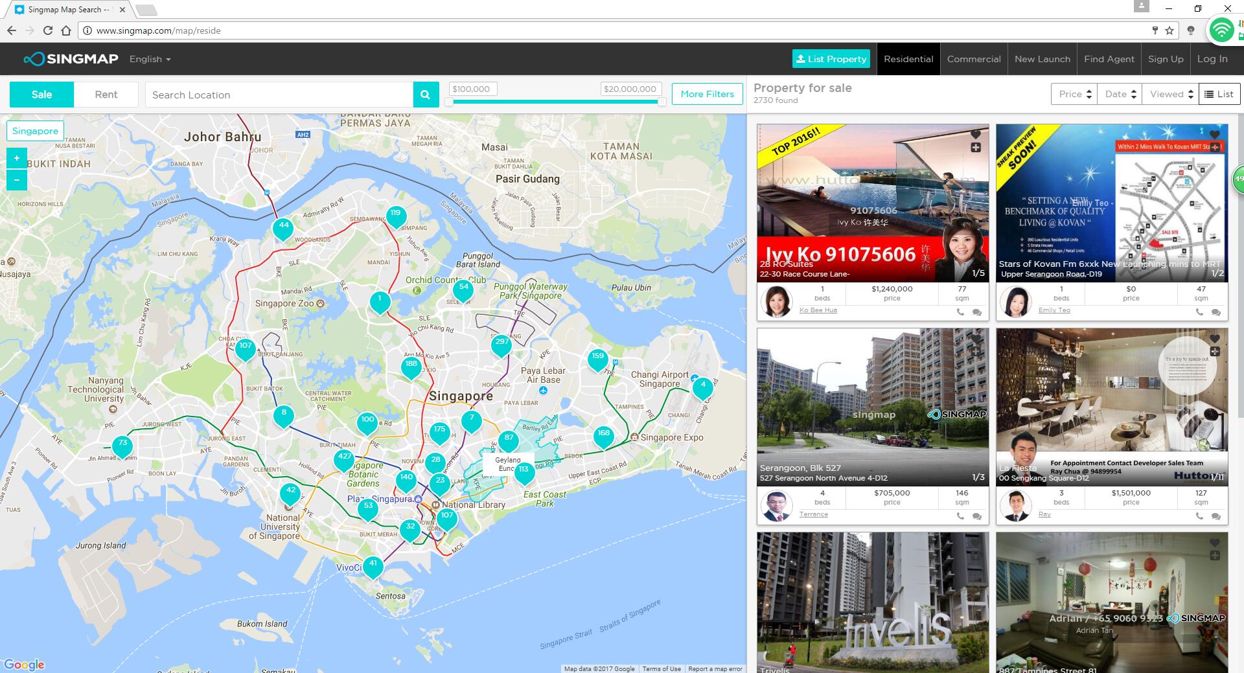Chat with agent Ray

[1215, 516]
